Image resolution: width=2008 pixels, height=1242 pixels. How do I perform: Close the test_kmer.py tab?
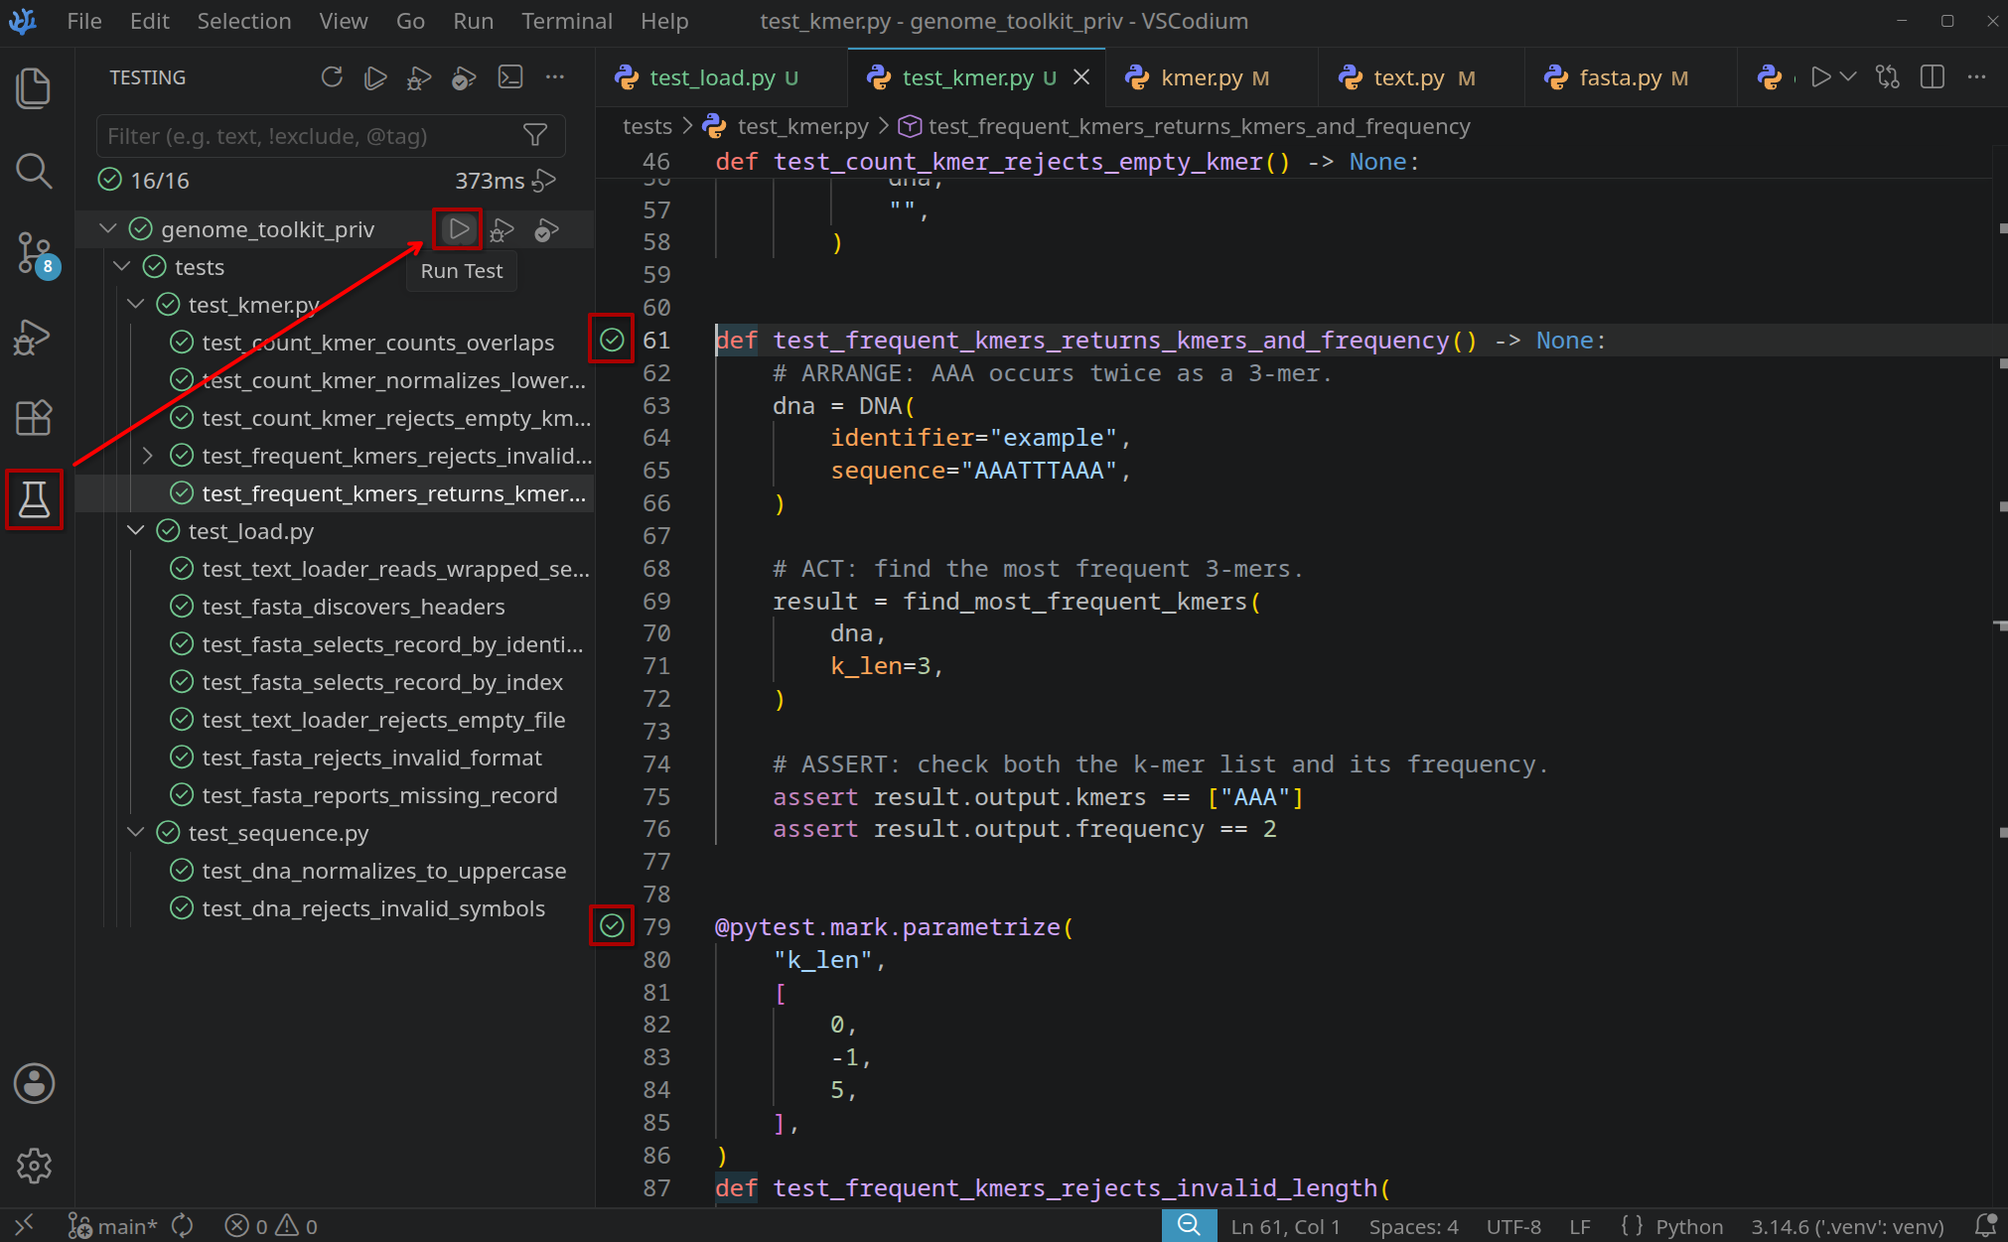1082,77
